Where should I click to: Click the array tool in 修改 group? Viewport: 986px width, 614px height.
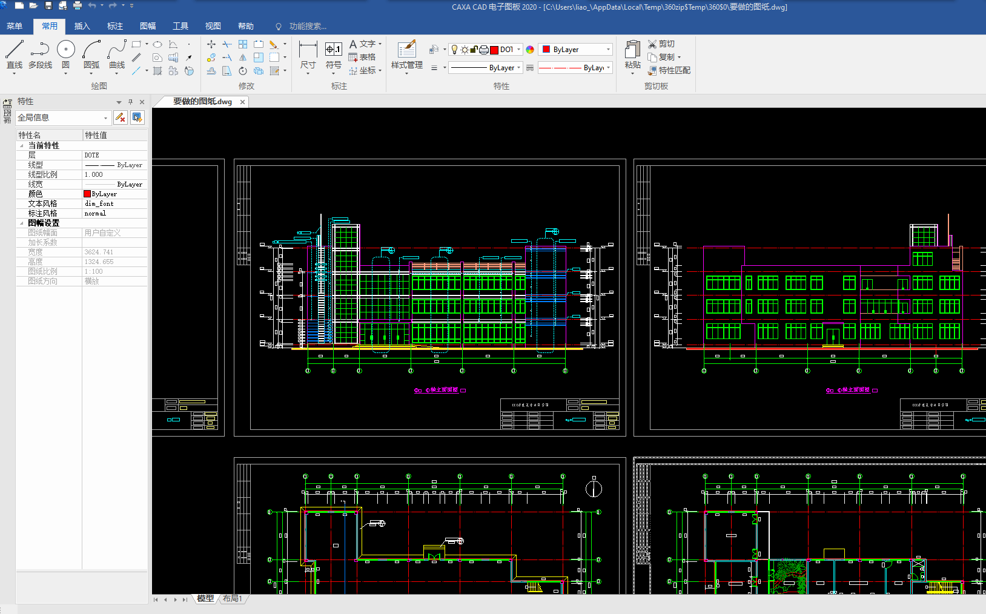pos(243,44)
